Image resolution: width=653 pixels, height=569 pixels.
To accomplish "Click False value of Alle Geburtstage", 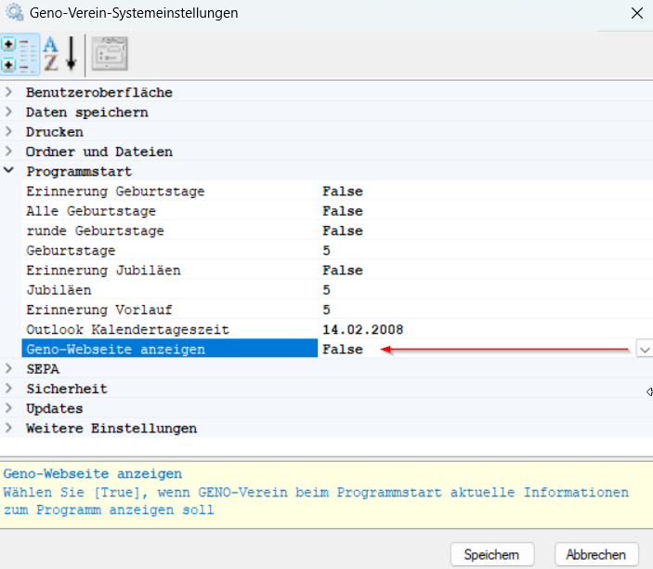I will [343, 211].
